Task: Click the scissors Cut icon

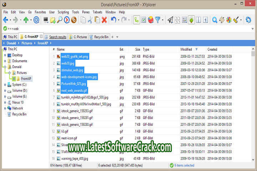Action: (x=90, y=20)
